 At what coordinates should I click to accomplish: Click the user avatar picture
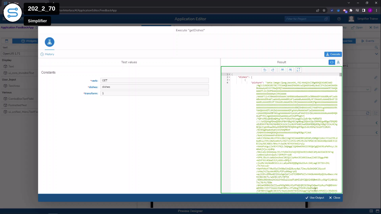coord(351,19)
